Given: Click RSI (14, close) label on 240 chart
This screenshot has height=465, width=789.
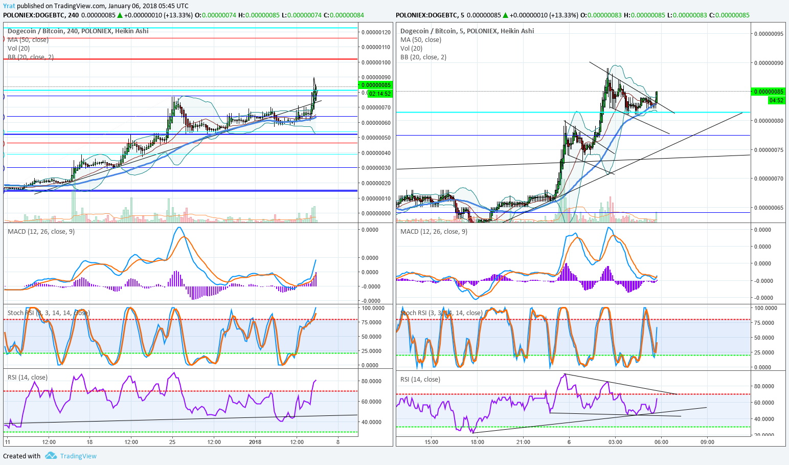Looking at the screenshot, I should coord(28,377).
